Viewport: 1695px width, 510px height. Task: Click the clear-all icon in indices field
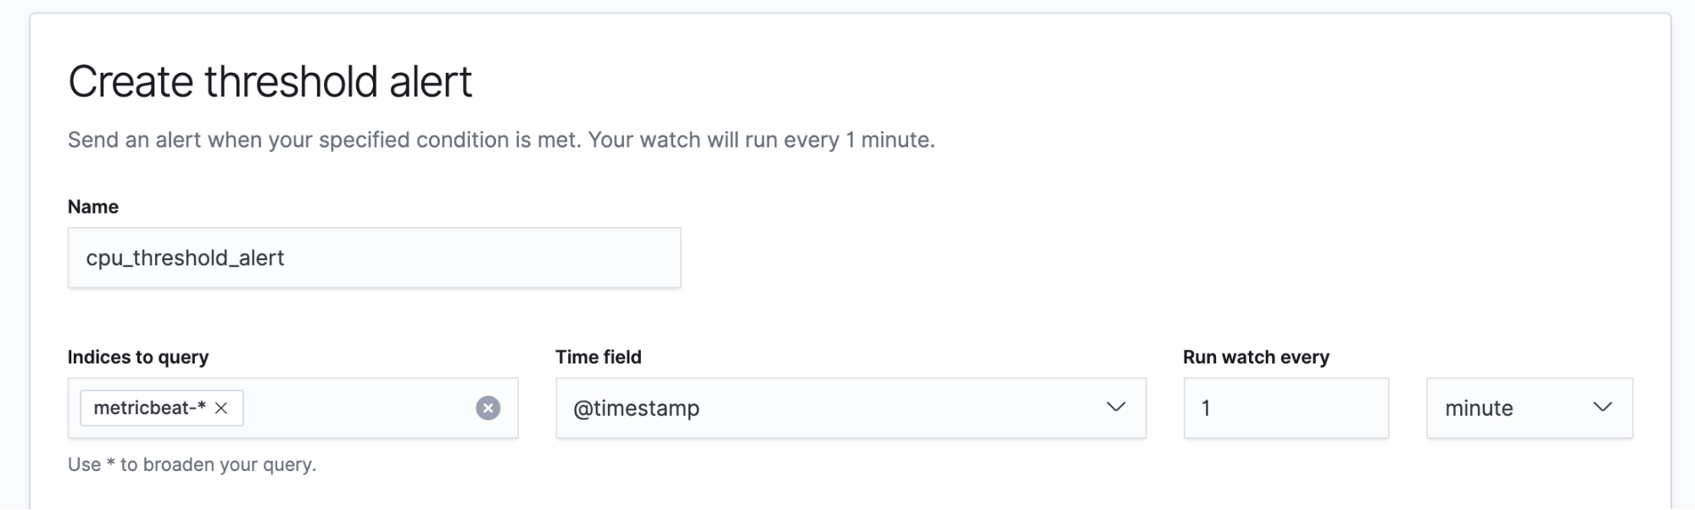tap(488, 407)
